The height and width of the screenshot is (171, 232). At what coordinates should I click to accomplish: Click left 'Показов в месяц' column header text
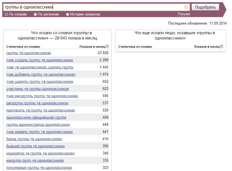[x=92, y=47]
